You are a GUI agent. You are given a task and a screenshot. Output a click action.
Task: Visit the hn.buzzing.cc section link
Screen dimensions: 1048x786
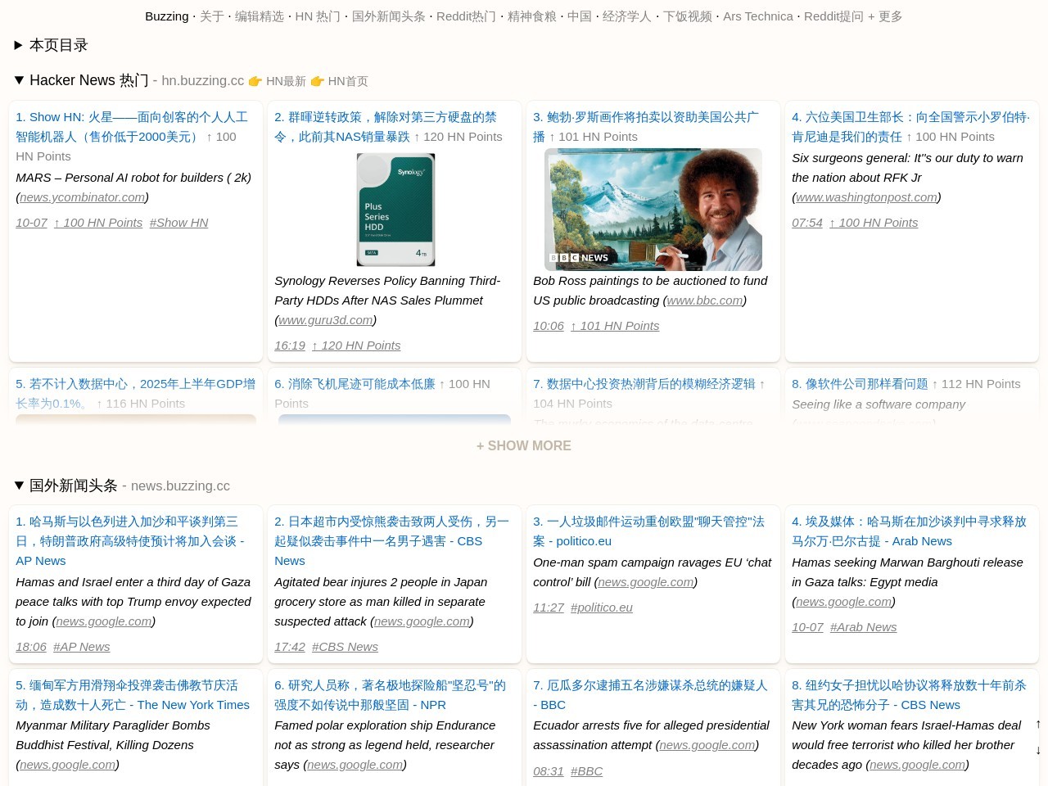[202, 80]
